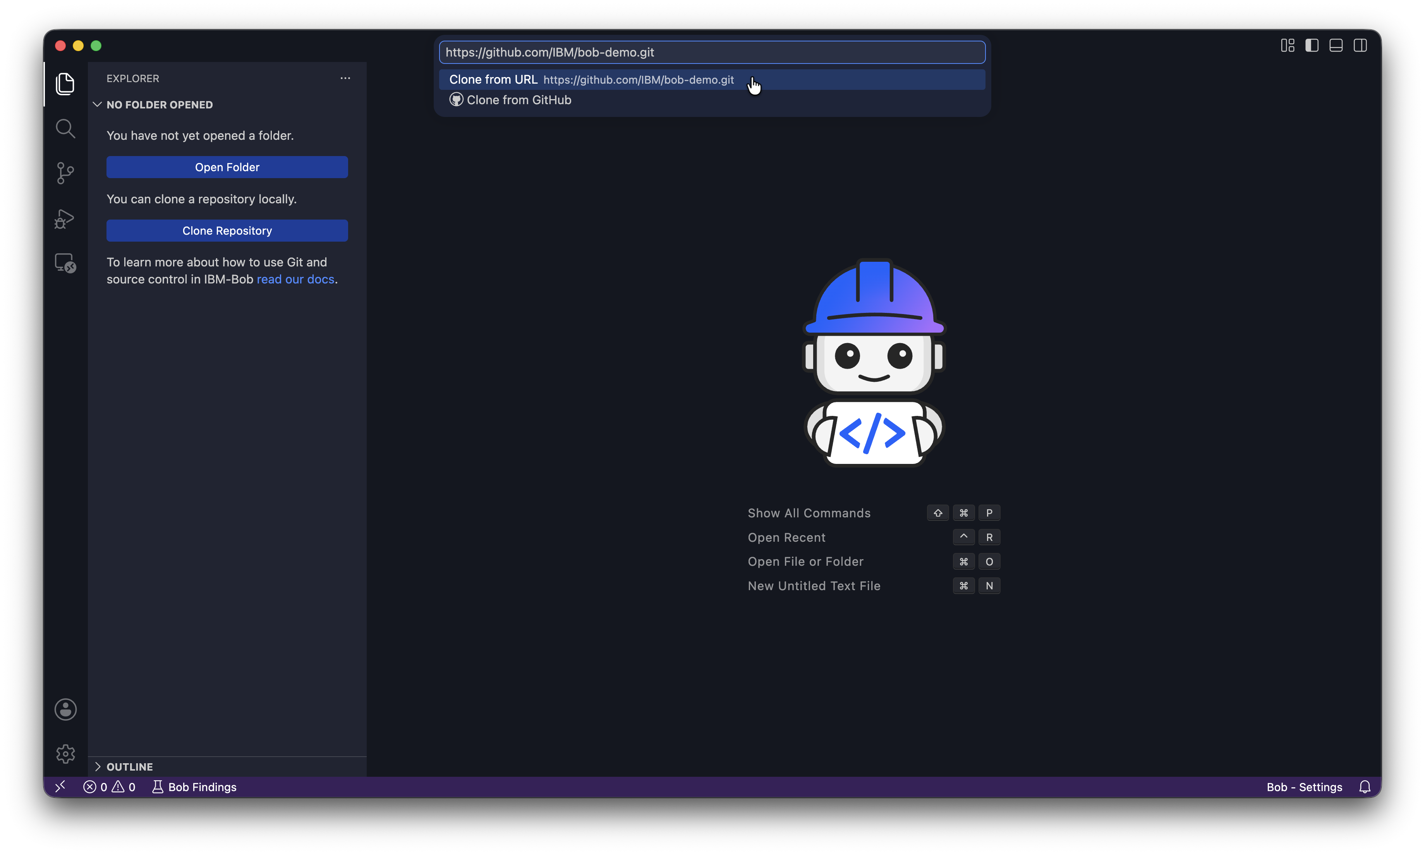
Task: Select Clone from URL option
Action: pos(712,79)
